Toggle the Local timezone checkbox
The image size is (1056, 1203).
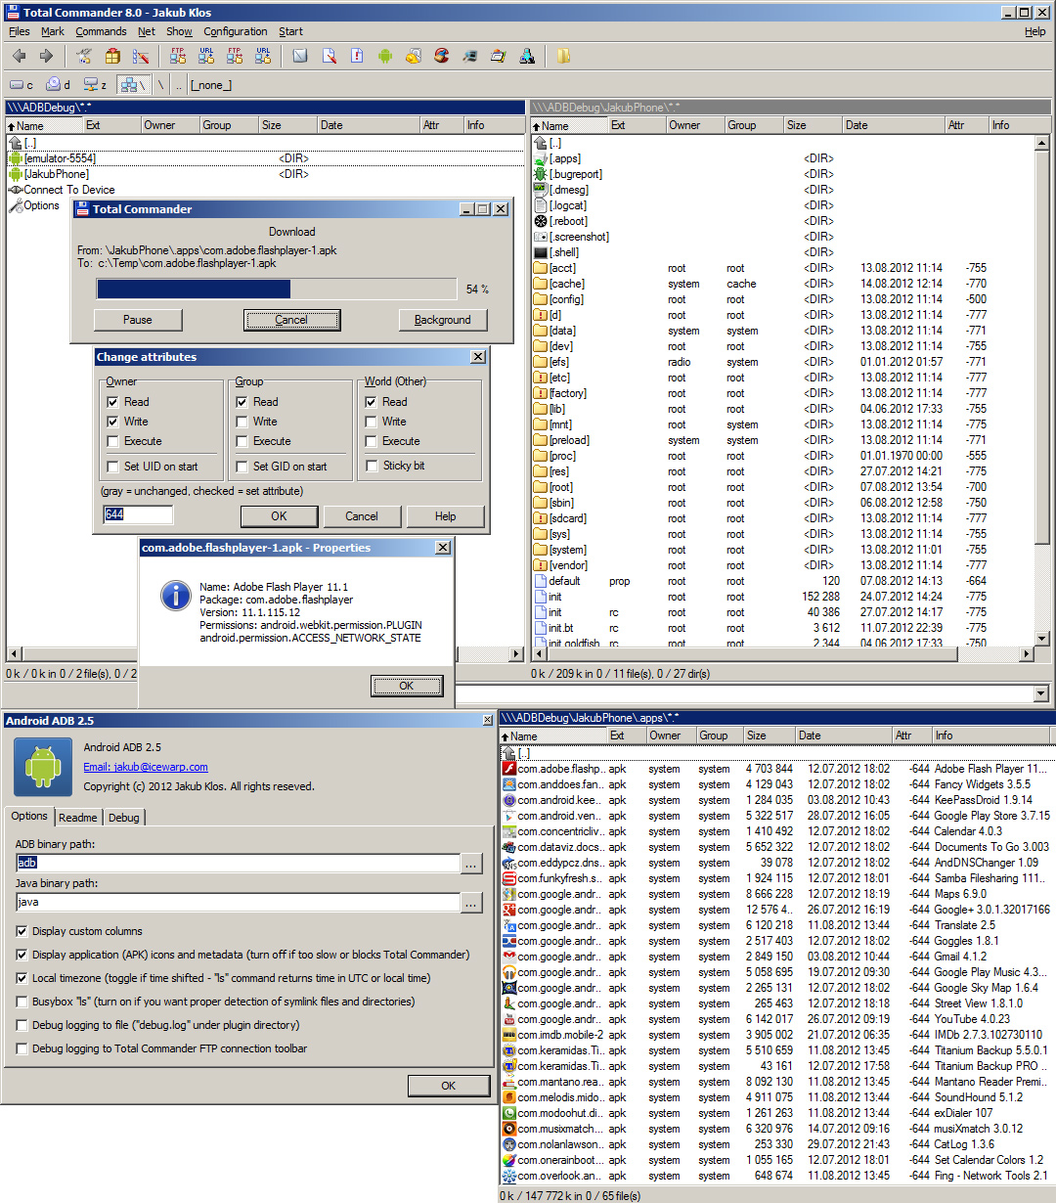coord(22,978)
